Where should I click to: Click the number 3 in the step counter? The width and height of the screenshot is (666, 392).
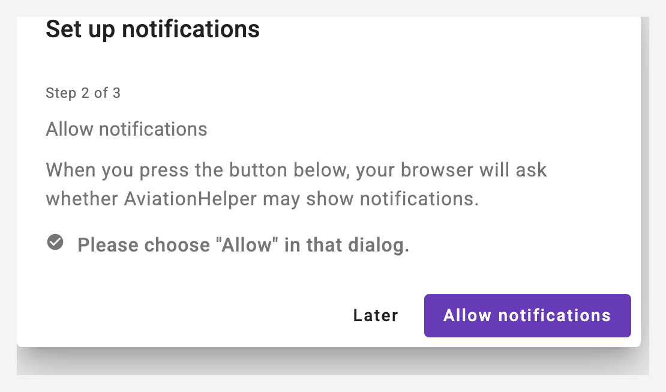(x=116, y=92)
